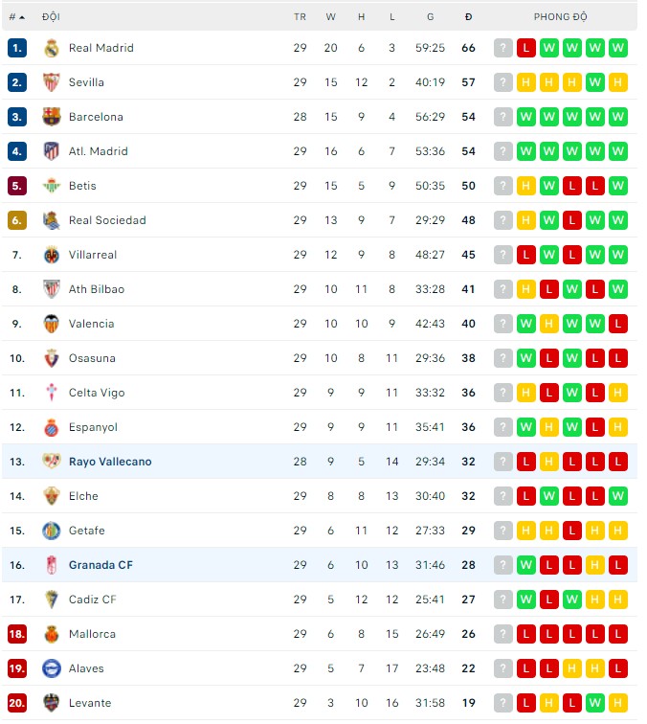Click the ĐỘI column header
This screenshot has height=724, width=647.
point(51,16)
